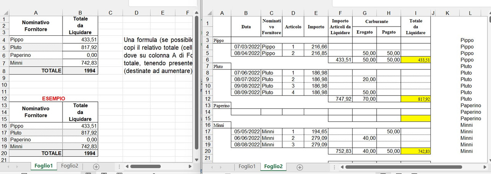Select Articolo value 4 in row 11
This screenshot has width=491, height=174.
click(x=293, y=92)
